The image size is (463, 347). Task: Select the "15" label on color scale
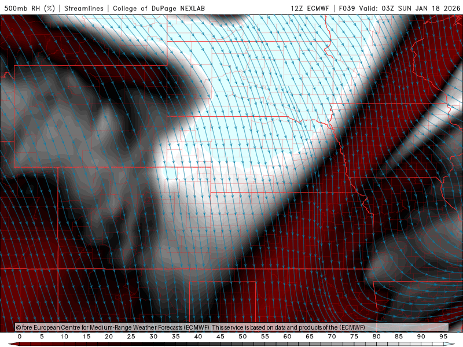(x=86, y=337)
